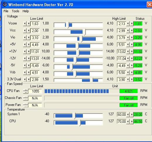Increase the CPU temperature high limit
The image size is (152, 142).
[132, 121]
